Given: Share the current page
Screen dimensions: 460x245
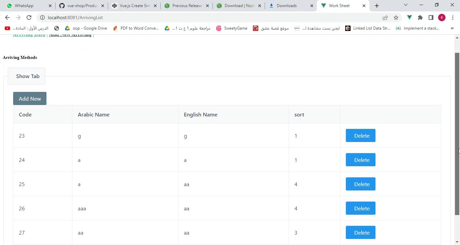Looking at the screenshot, I should (x=385, y=17).
